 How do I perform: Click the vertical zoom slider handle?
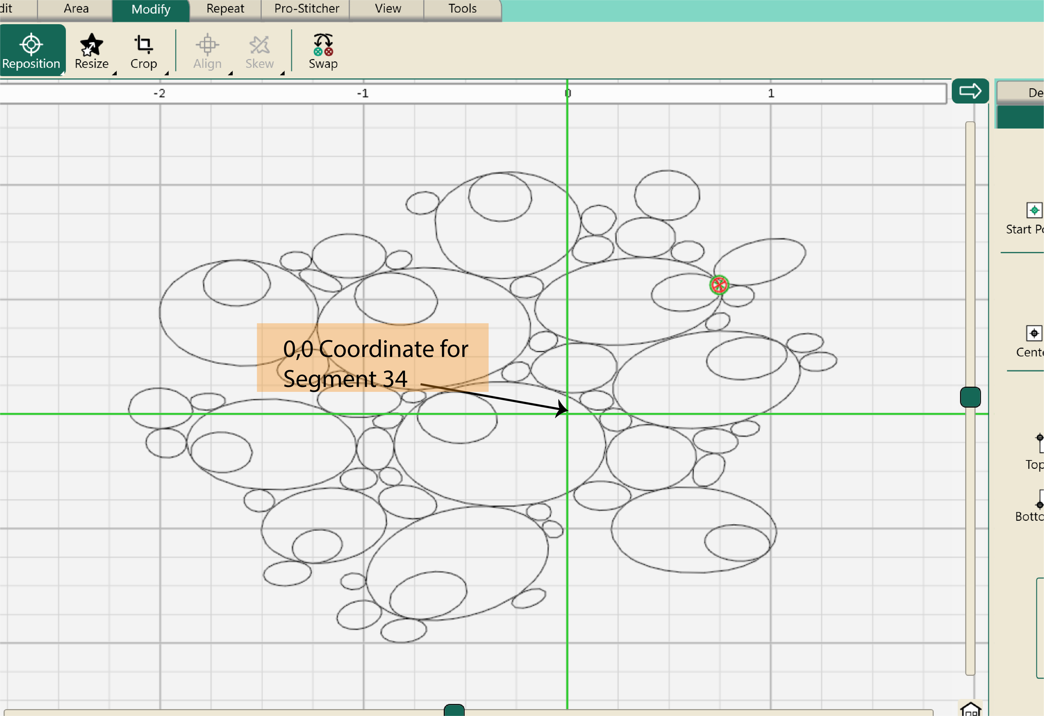click(x=970, y=397)
